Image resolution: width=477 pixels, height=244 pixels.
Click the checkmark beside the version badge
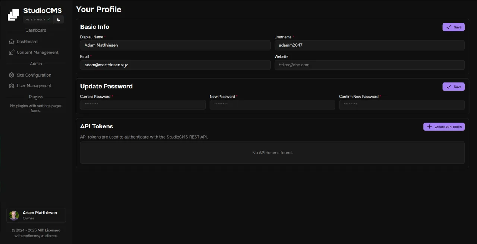coord(48,19)
